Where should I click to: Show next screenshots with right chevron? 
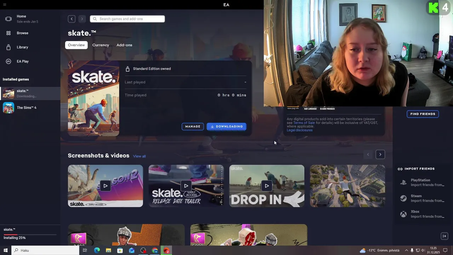click(x=380, y=154)
